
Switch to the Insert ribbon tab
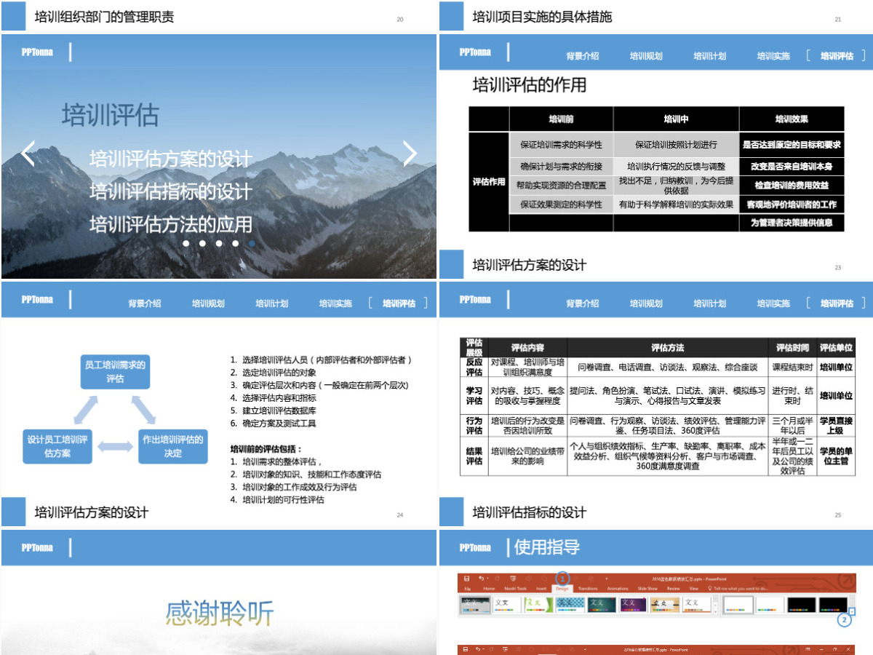point(541,588)
